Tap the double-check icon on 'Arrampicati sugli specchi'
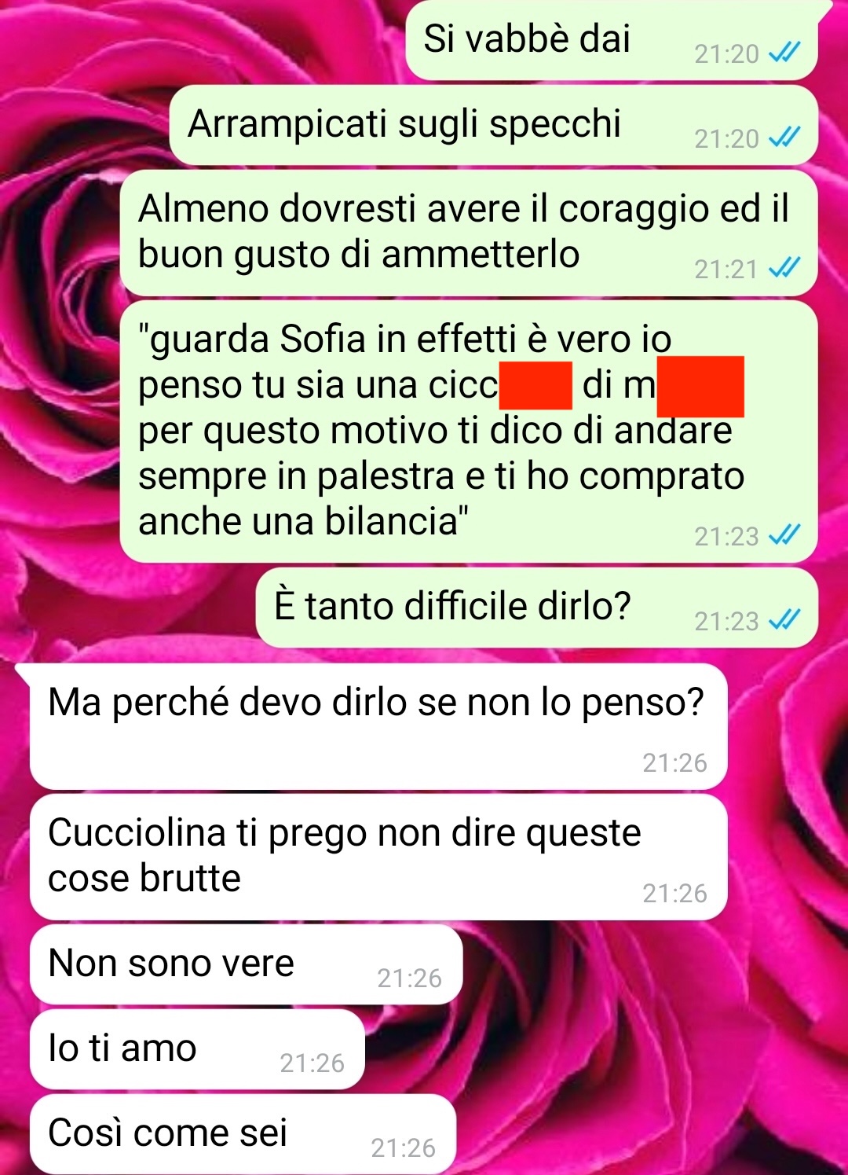848x1175 pixels. tap(784, 138)
